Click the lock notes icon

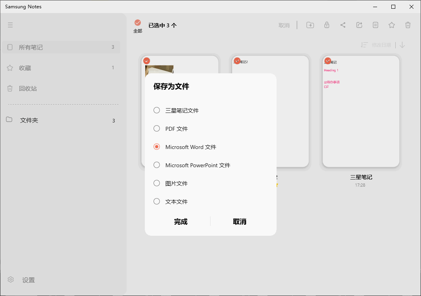tap(327, 25)
